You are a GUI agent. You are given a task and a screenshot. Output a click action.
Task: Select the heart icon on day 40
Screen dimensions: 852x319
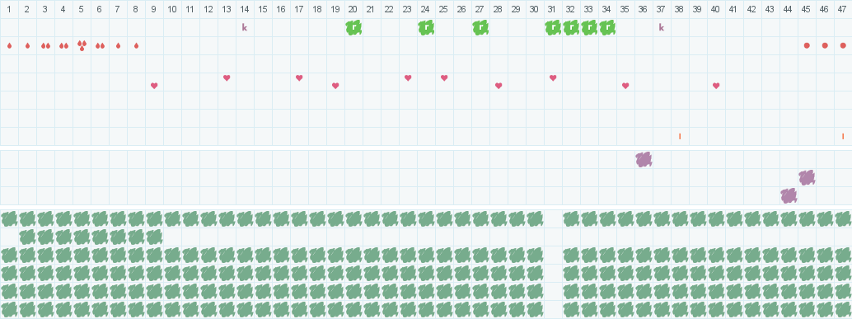[716, 86]
